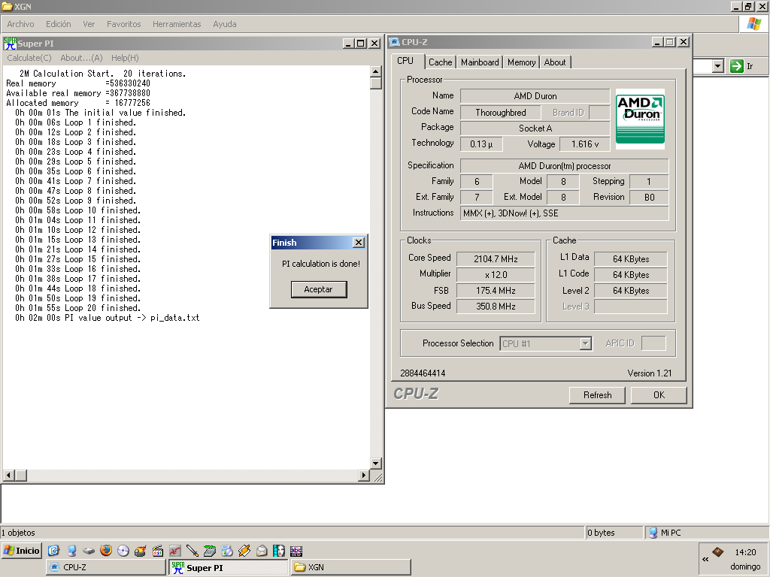Click the Refresh button in CPU-Z
This screenshot has height=577, width=770.
(598, 395)
